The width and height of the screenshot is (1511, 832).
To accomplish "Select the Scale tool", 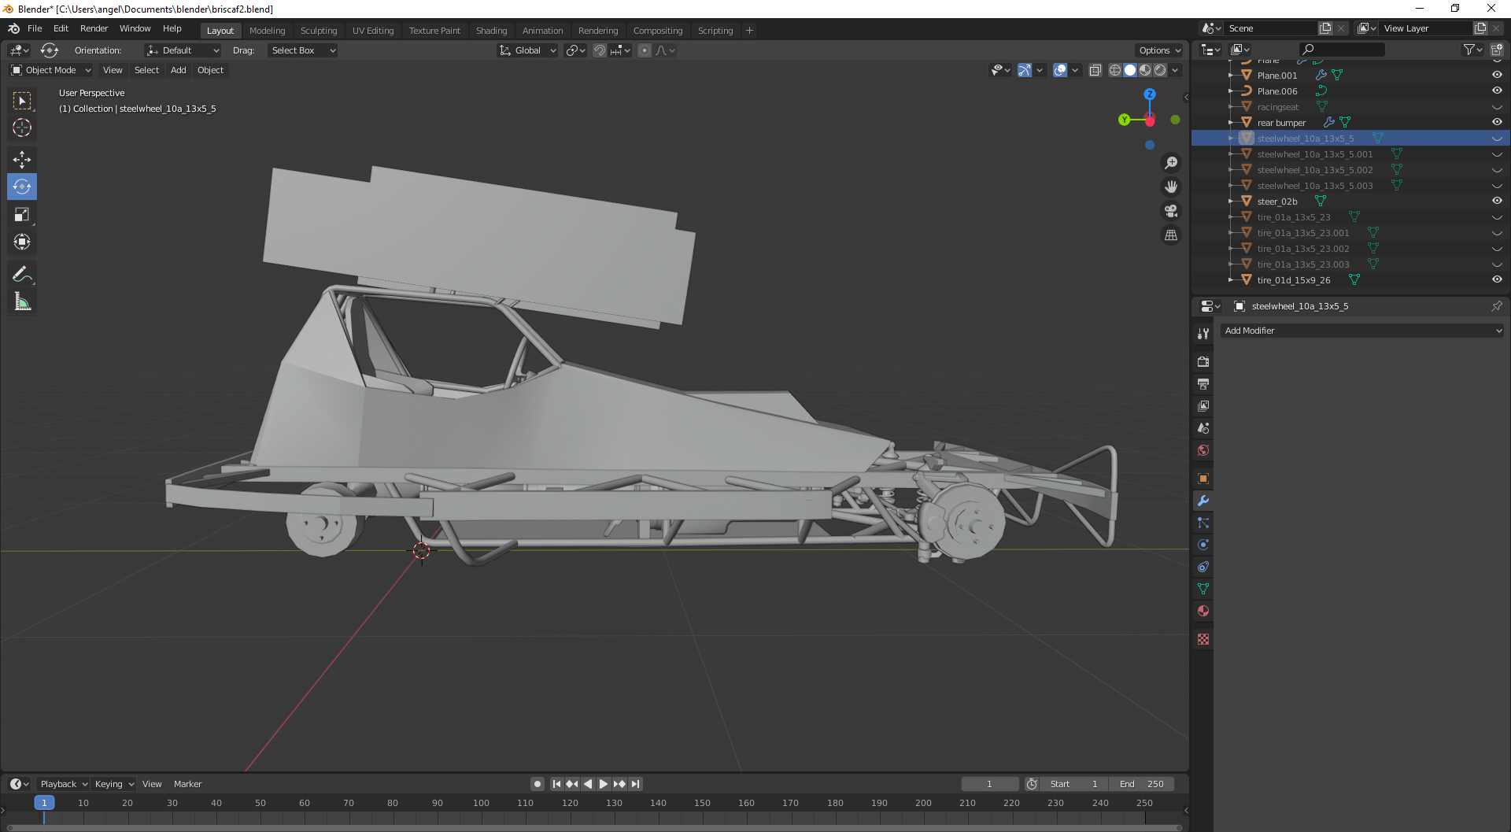I will [x=22, y=215].
